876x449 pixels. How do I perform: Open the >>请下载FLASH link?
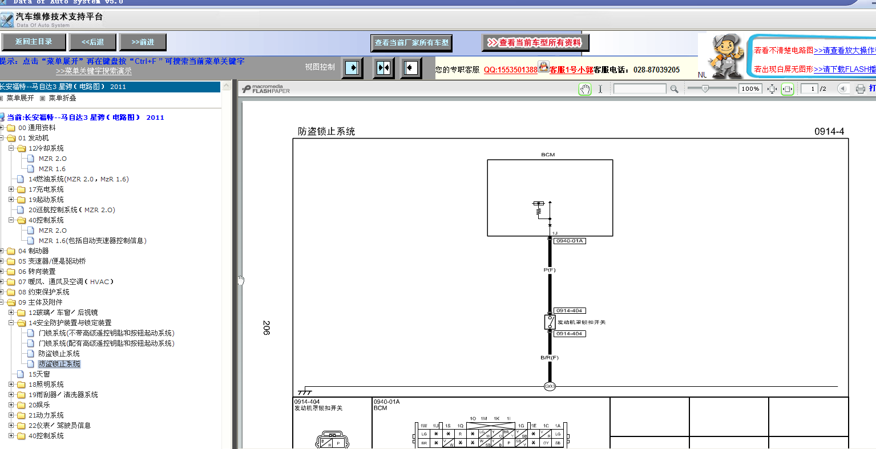click(x=845, y=69)
